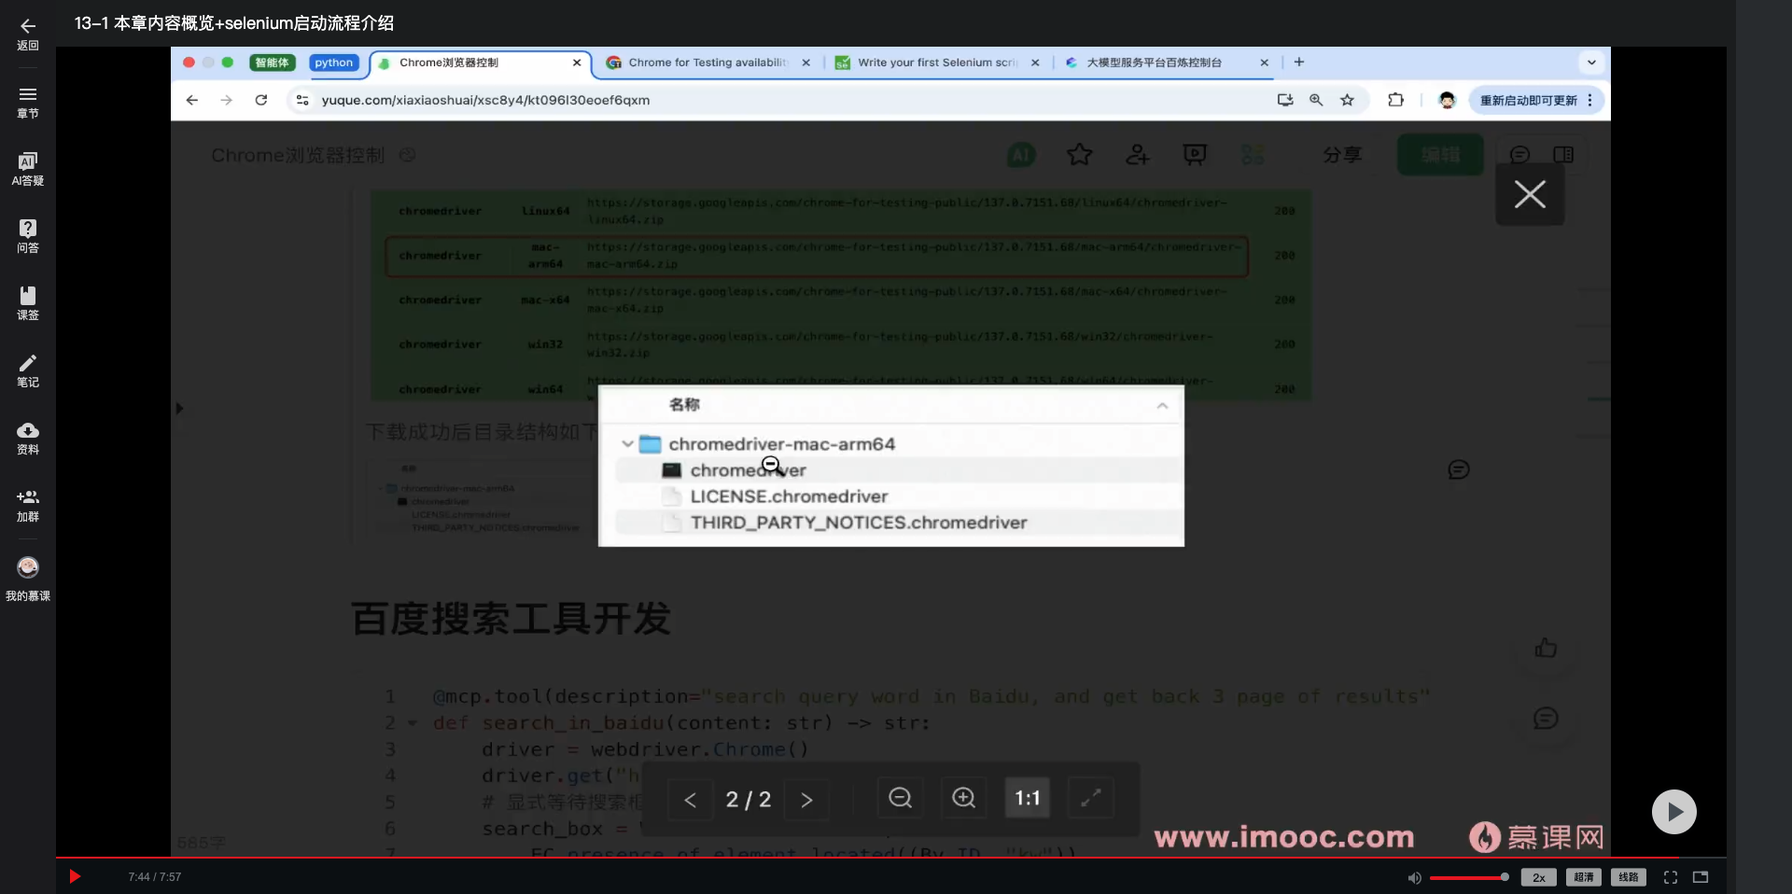The width and height of the screenshot is (1792, 894).
Task: Open the 智能体 tab group
Action: click(272, 63)
